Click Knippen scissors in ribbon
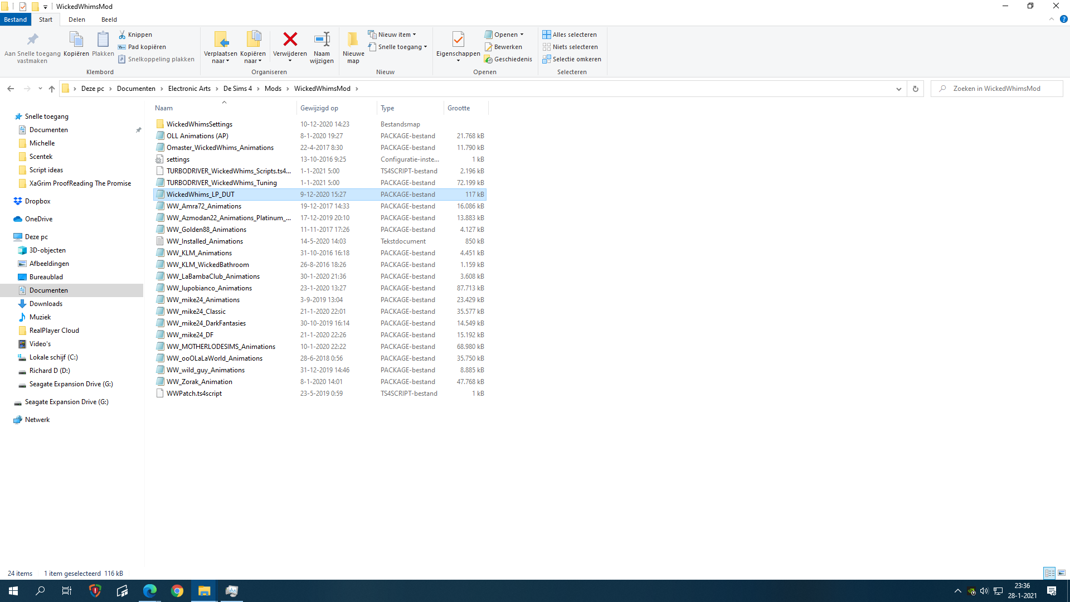1070x602 pixels. [135, 35]
